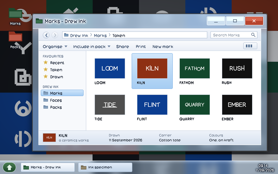Click the 'a ceramics works' description
This screenshot has width=278, height=174.
pos(74,140)
